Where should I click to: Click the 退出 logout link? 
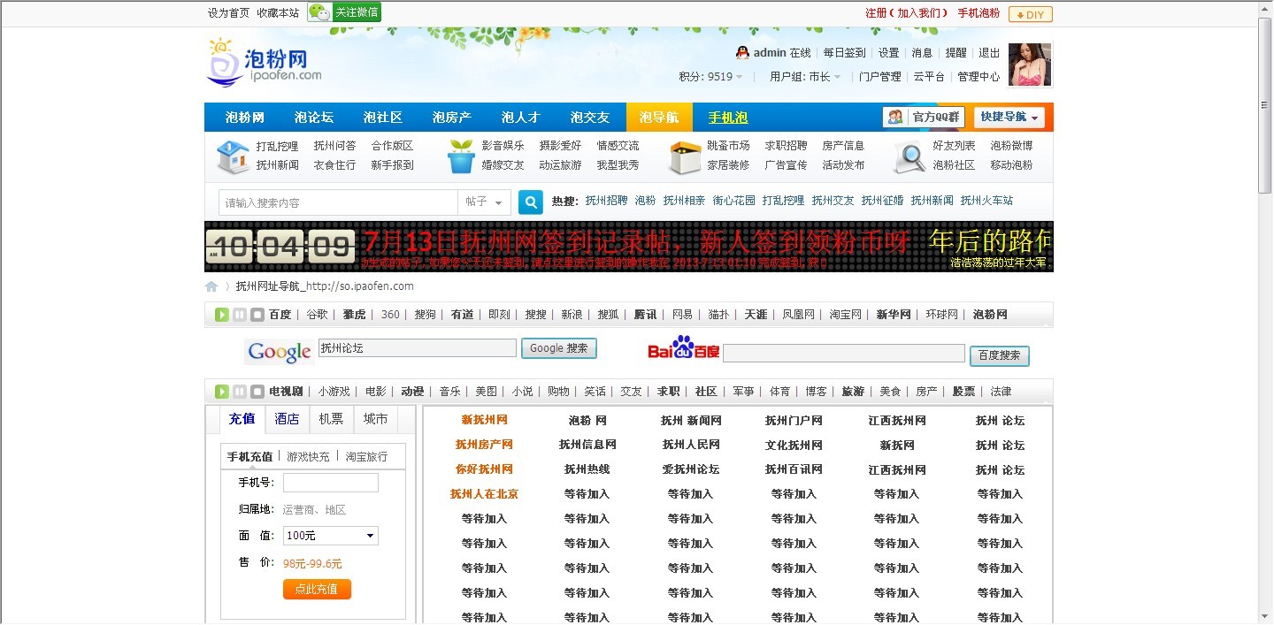point(989,53)
